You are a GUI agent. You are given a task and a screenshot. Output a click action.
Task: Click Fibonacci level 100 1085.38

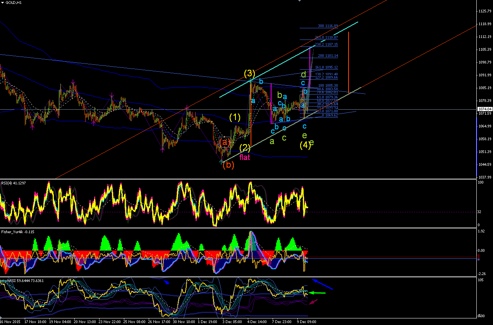coord(328,85)
